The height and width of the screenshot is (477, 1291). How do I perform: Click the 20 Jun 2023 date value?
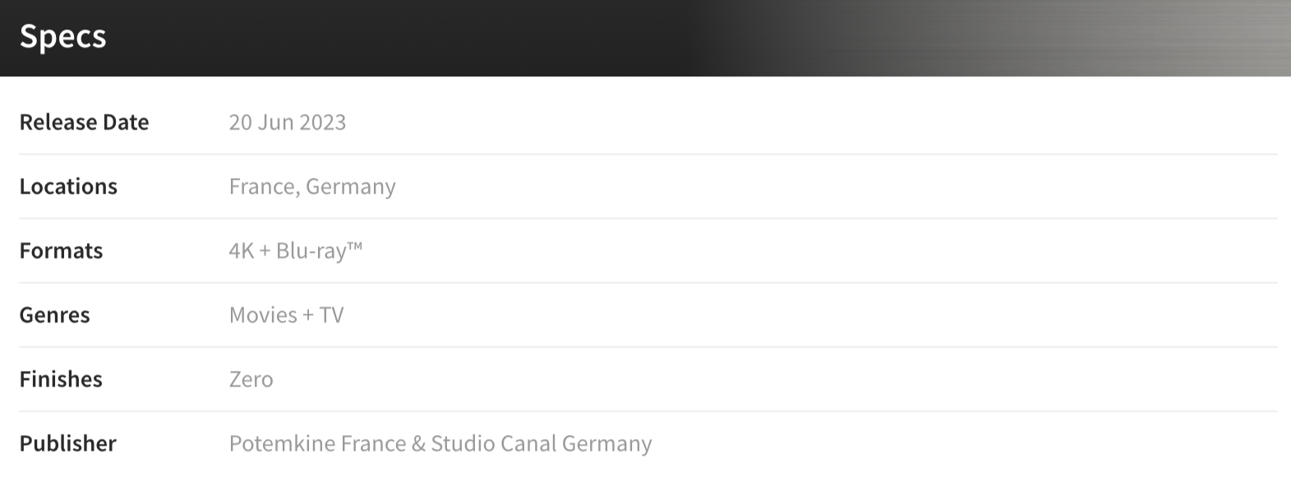click(288, 122)
